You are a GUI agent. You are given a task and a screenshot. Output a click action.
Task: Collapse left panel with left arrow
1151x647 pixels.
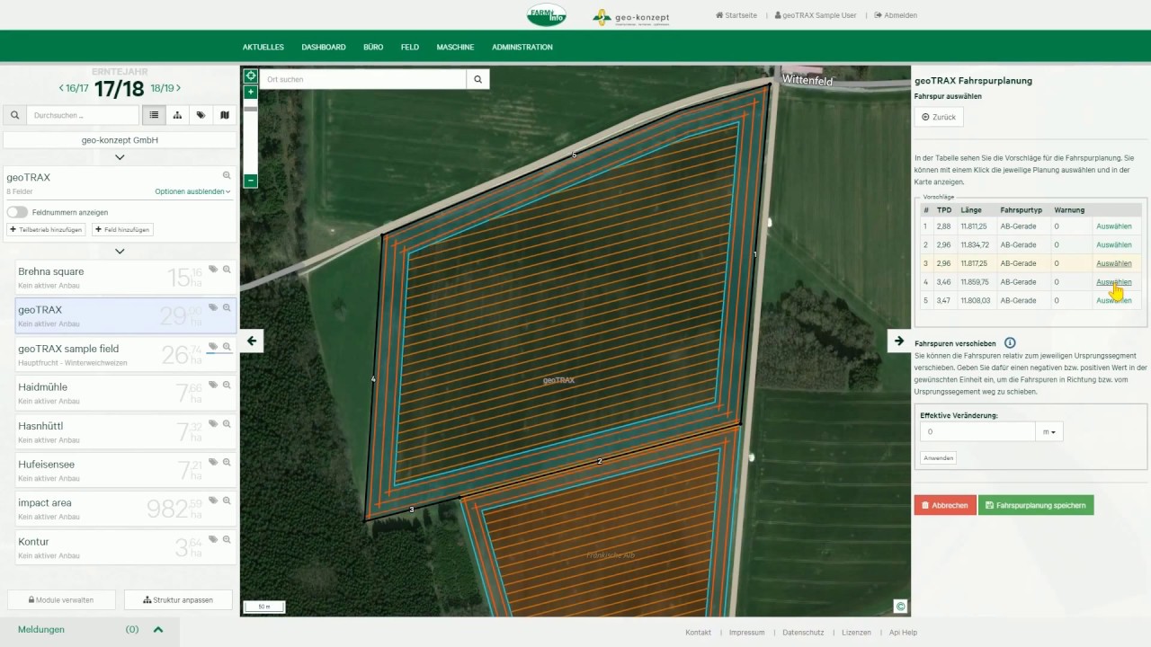point(252,341)
